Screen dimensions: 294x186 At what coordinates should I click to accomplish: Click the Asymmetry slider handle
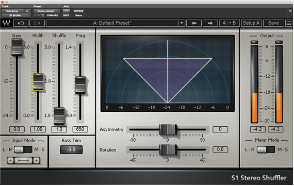pos(168,130)
